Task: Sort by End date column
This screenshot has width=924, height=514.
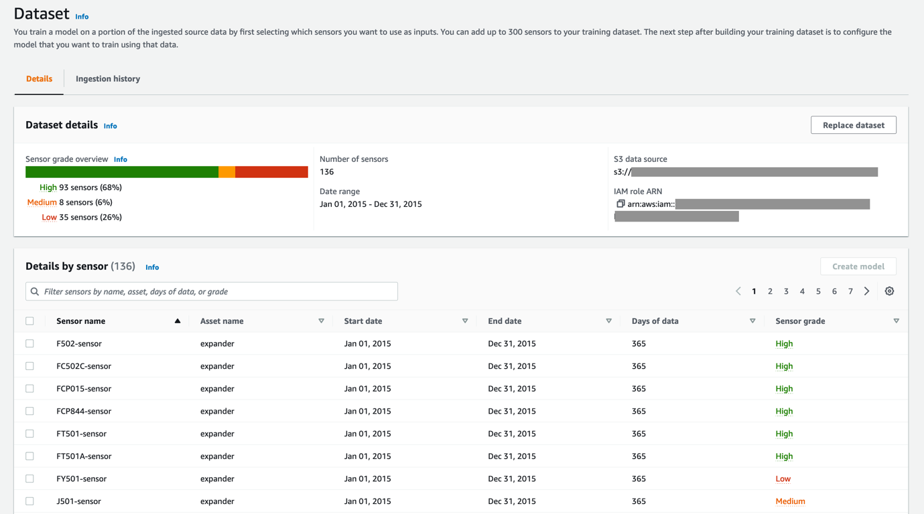Action: click(608, 321)
